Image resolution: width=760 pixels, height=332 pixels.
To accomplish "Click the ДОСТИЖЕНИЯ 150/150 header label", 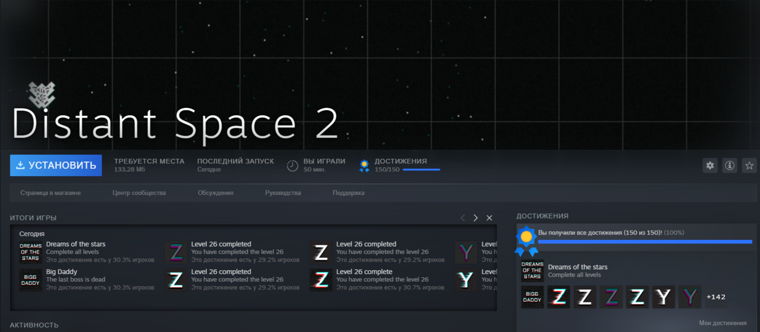I will click(401, 161).
